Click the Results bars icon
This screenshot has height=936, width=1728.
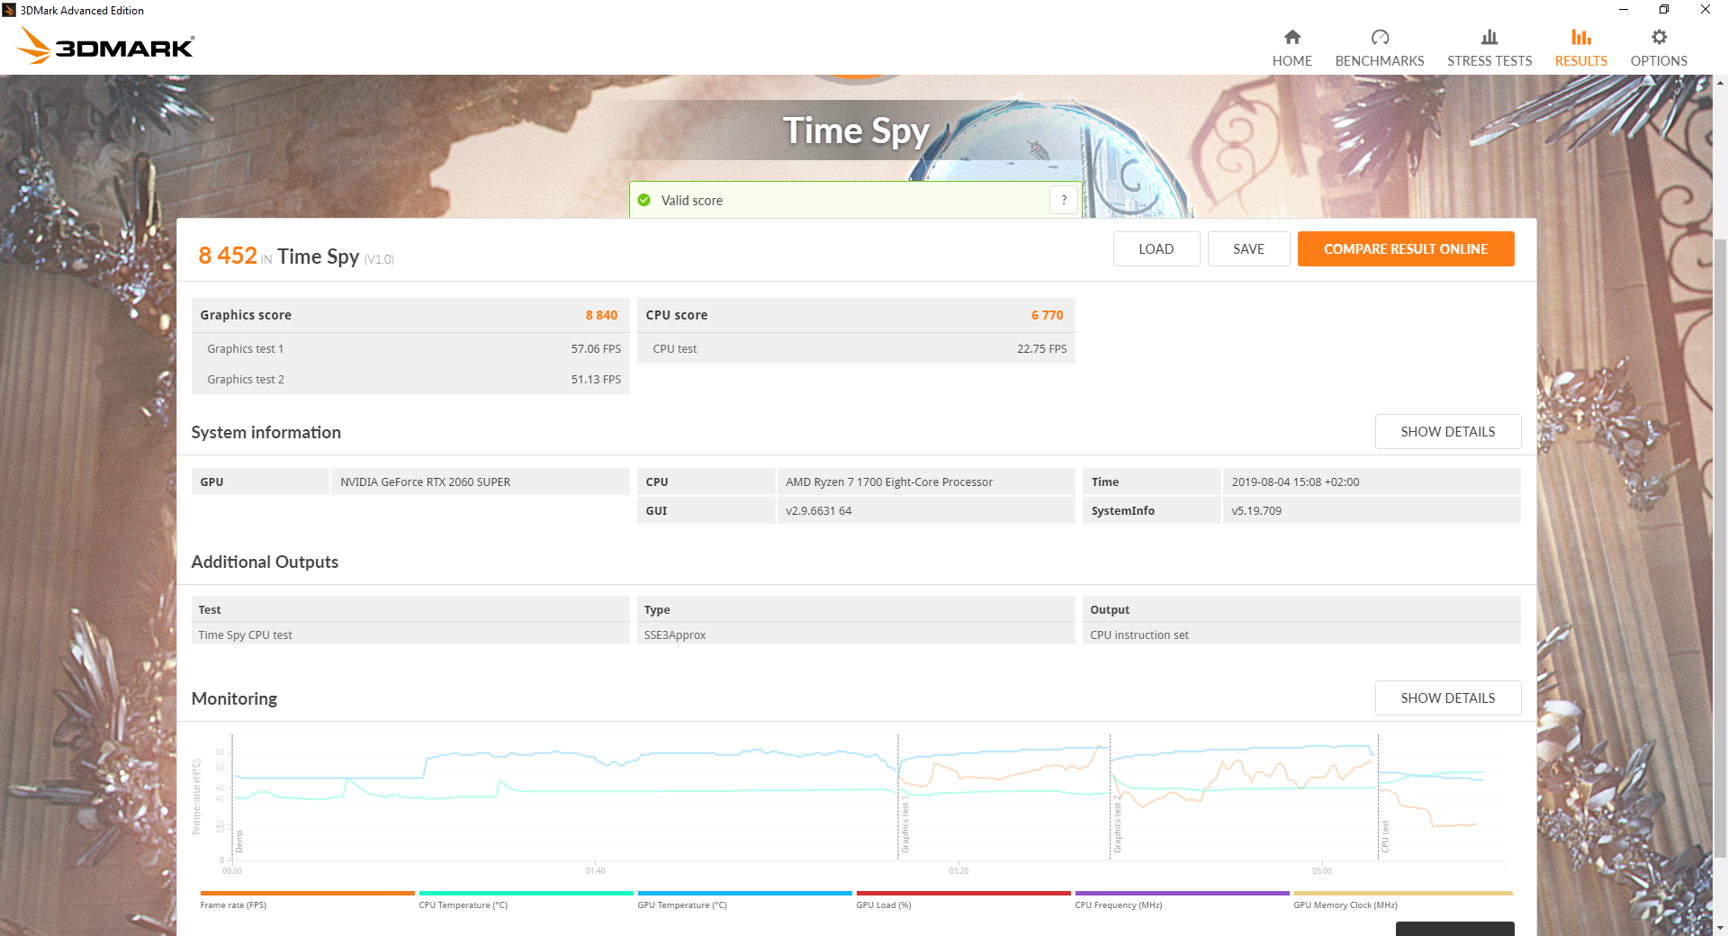pyautogui.click(x=1580, y=37)
